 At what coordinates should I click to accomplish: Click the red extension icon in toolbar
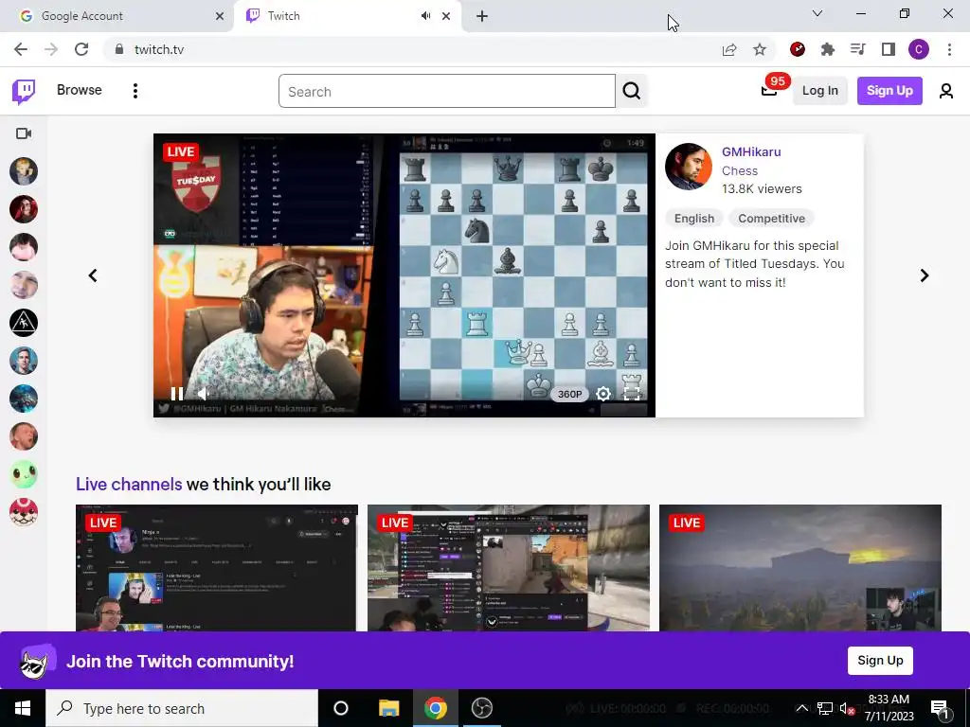[798, 49]
